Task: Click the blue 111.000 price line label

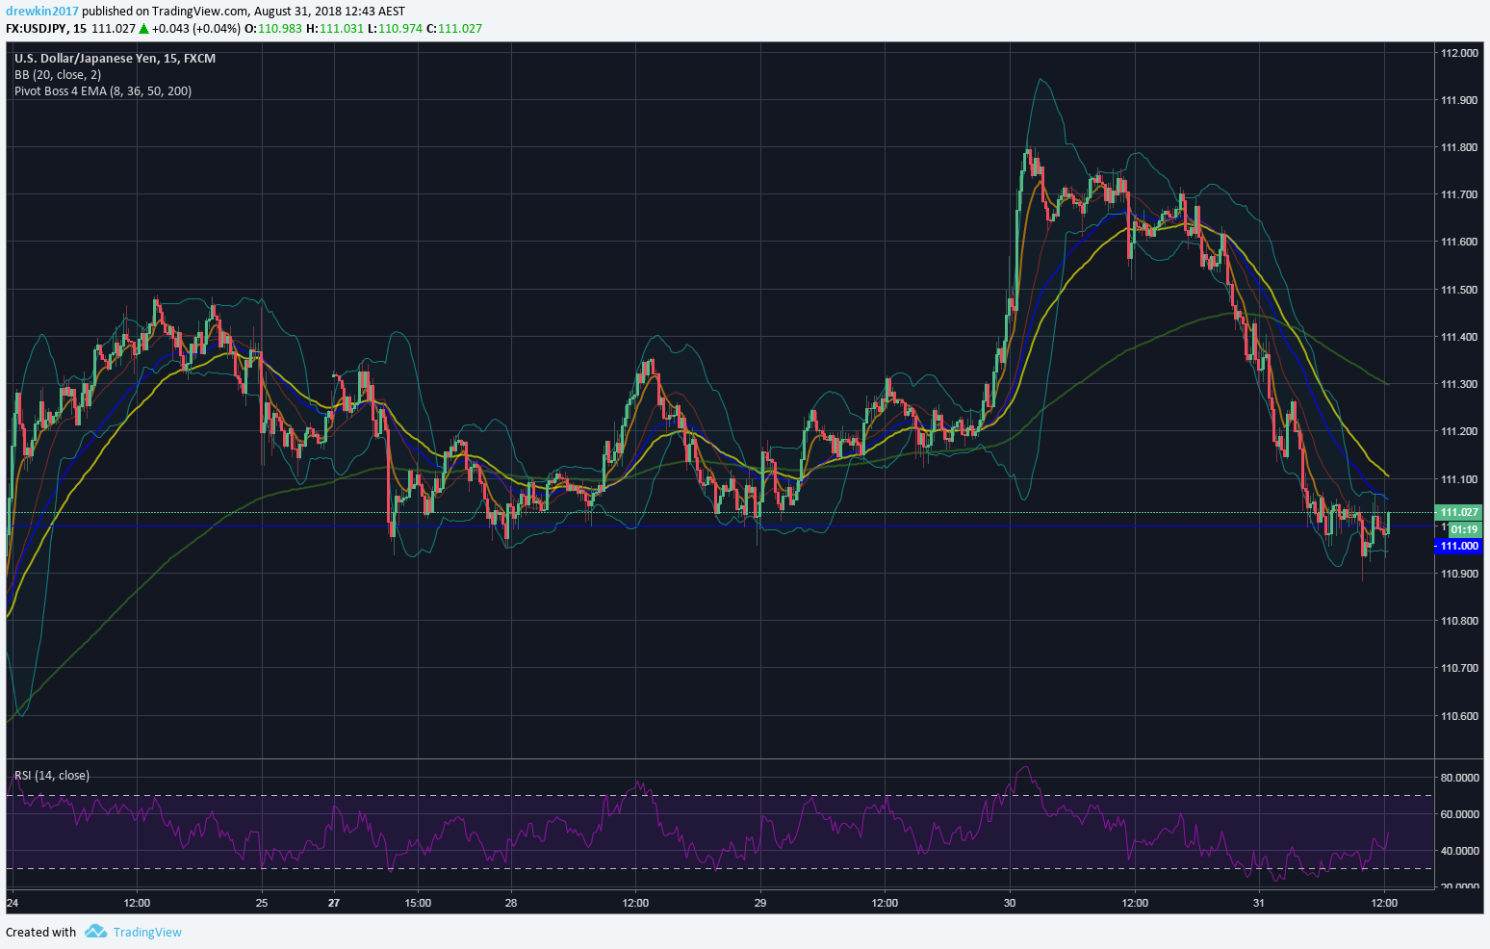Action: point(1458,546)
